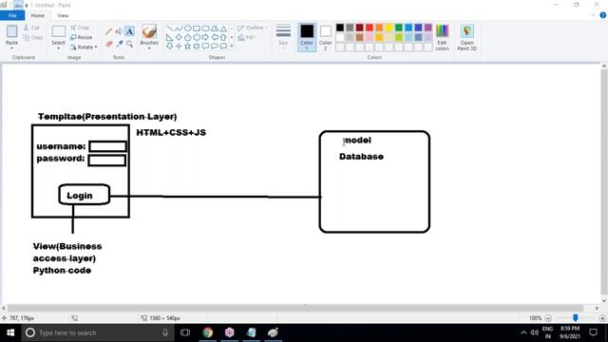Switch to the View ribbon tab
This screenshot has width=608, height=342.
tap(63, 15)
